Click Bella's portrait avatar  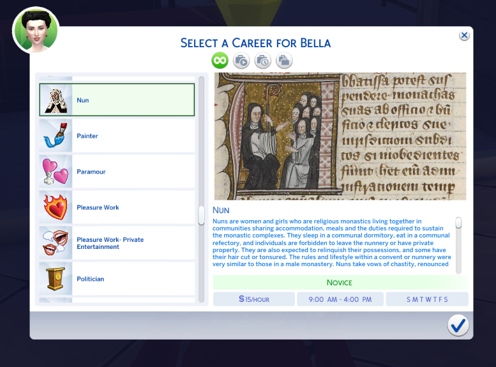[x=36, y=30]
